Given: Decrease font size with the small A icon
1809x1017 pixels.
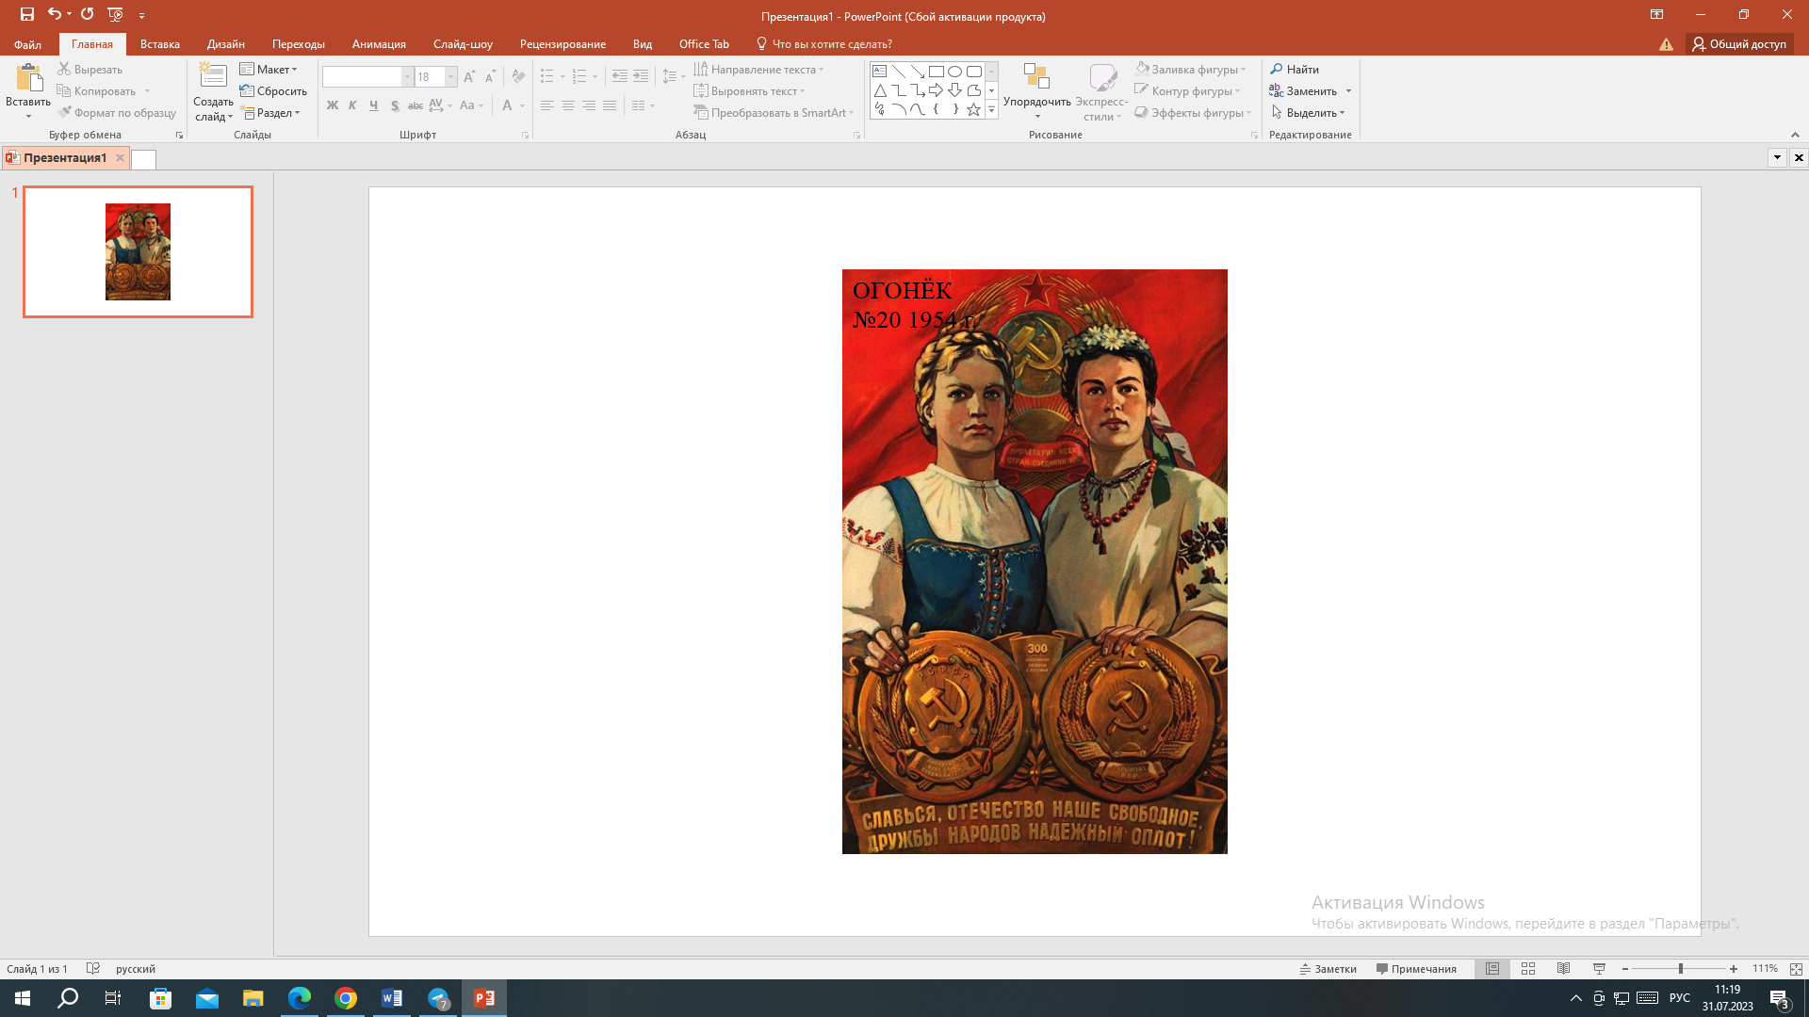Looking at the screenshot, I should click(490, 76).
